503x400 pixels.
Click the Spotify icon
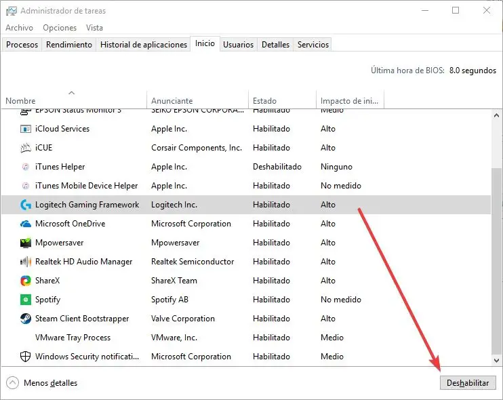26,300
